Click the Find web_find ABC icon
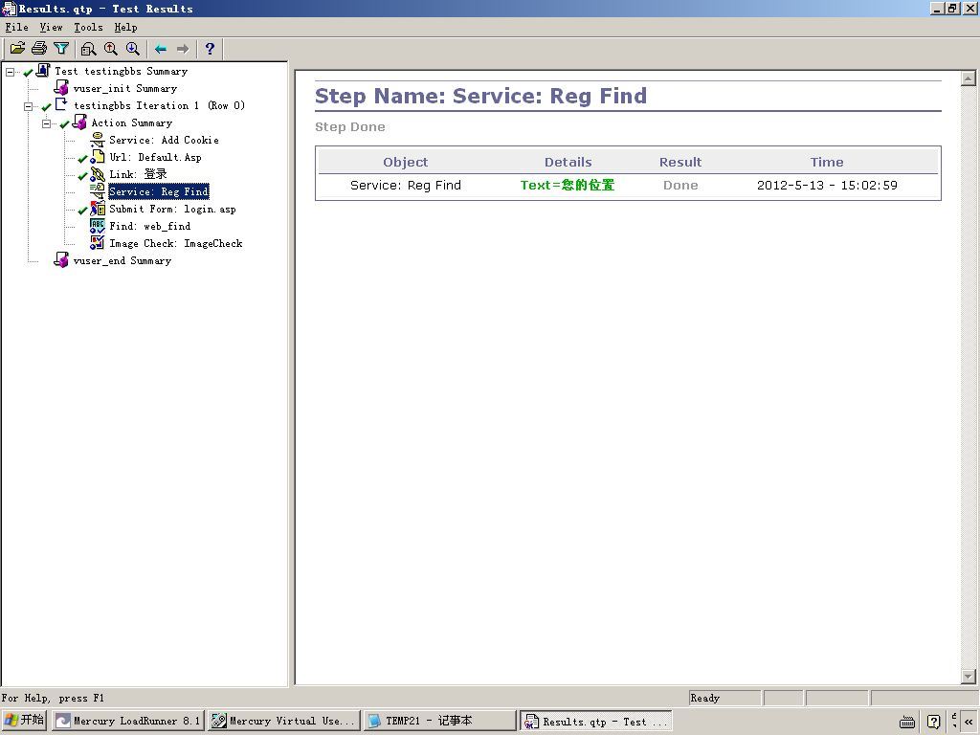 coord(98,226)
